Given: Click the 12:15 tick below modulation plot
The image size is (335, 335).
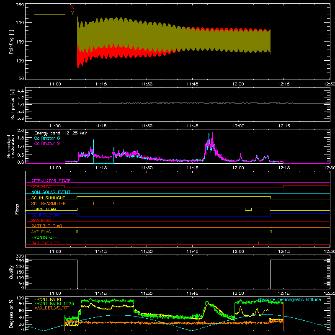Looking at the screenshot, I should click(284, 168).
